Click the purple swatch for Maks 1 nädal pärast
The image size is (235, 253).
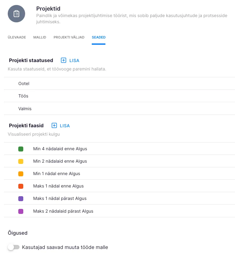[x=21, y=199]
